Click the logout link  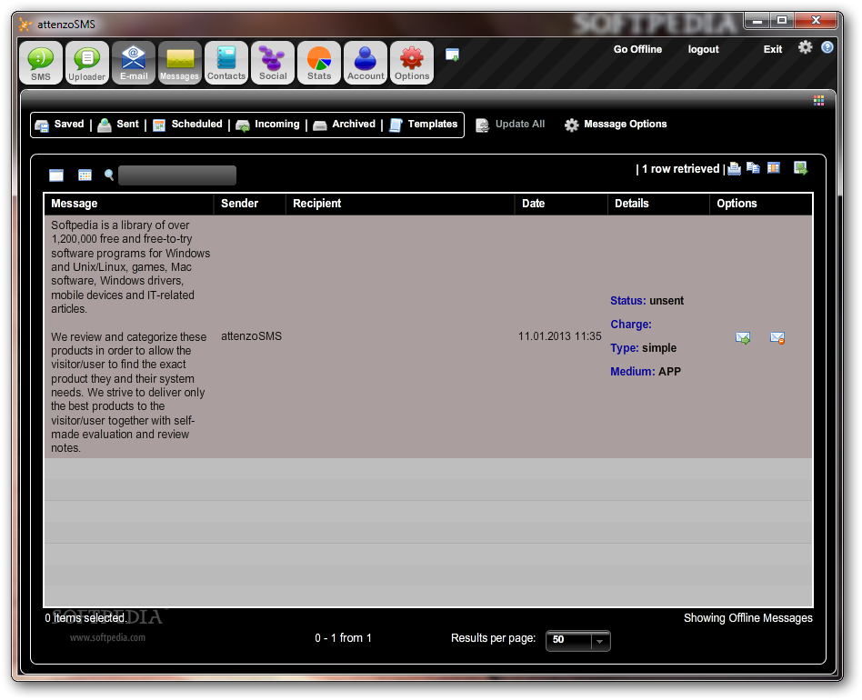[x=703, y=49]
